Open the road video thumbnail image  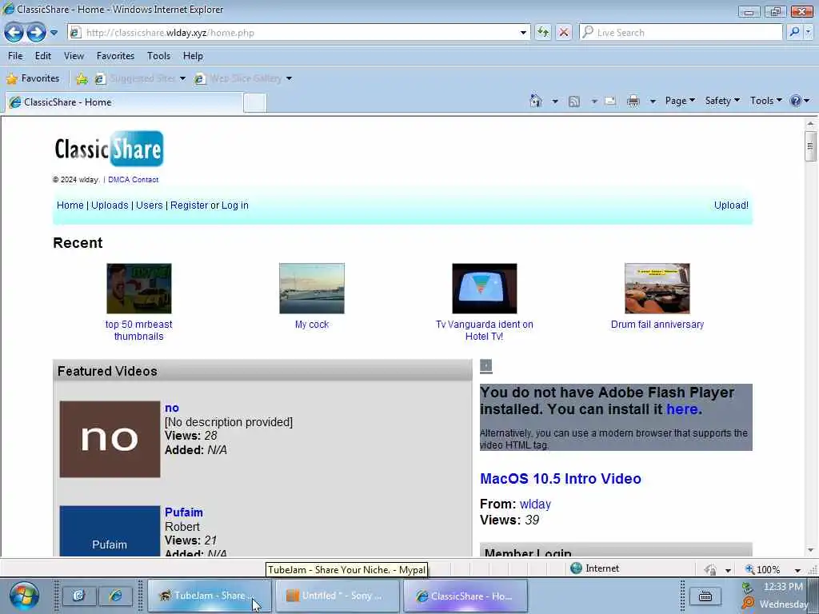312,289
